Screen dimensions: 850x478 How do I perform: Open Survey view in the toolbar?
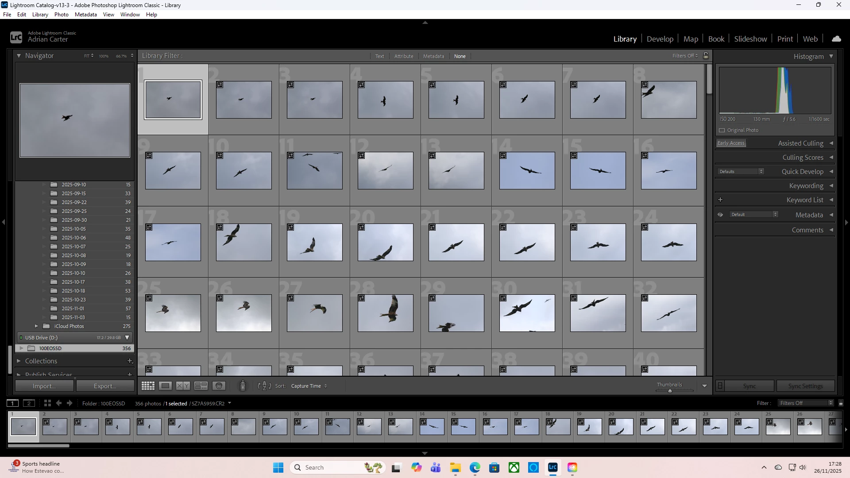point(201,386)
